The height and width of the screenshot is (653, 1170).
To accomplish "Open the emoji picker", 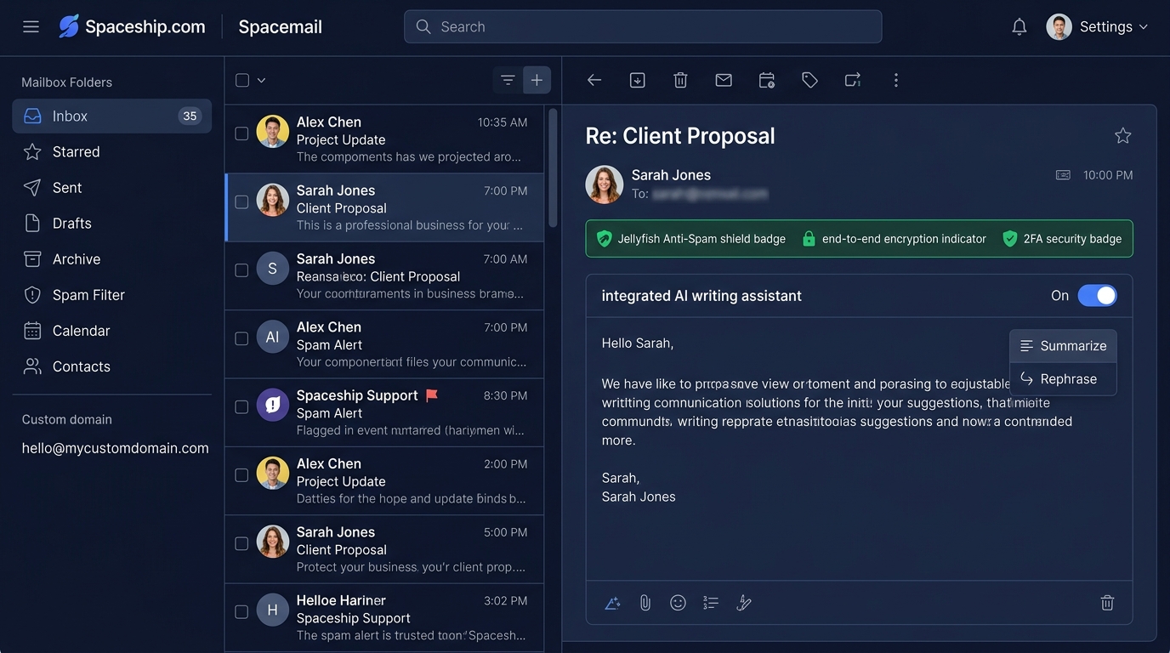I will (x=678, y=603).
